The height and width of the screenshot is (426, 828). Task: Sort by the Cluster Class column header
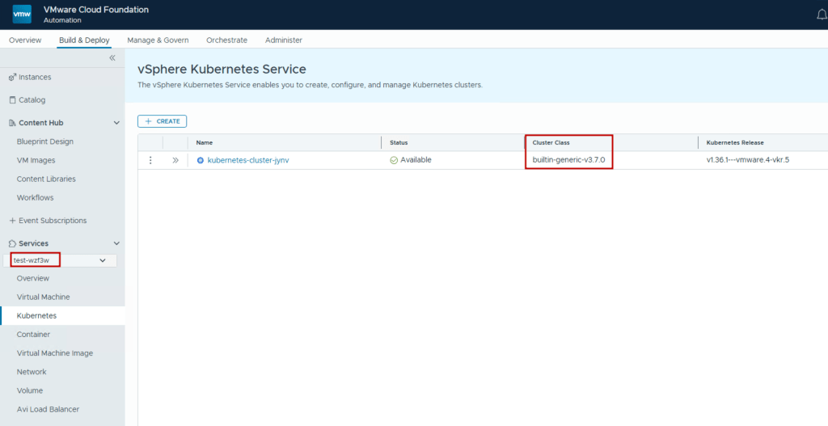[551, 143]
